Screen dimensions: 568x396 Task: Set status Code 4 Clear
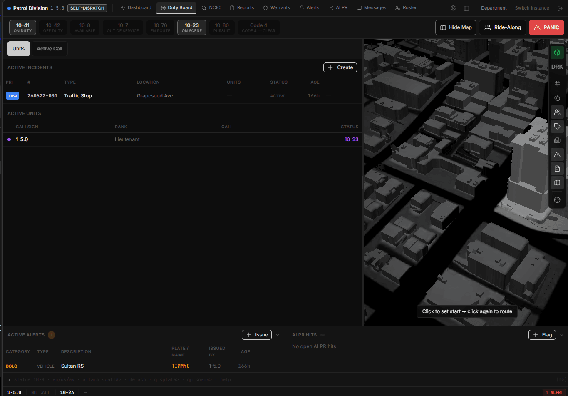(x=258, y=27)
